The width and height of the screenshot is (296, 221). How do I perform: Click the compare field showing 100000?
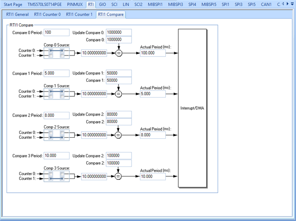tap(119, 163)
